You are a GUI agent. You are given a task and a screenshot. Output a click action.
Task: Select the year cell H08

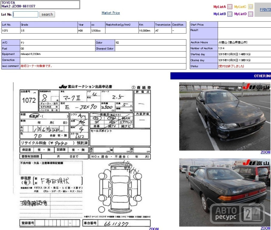pyautogui.click(x=84, y=31)
